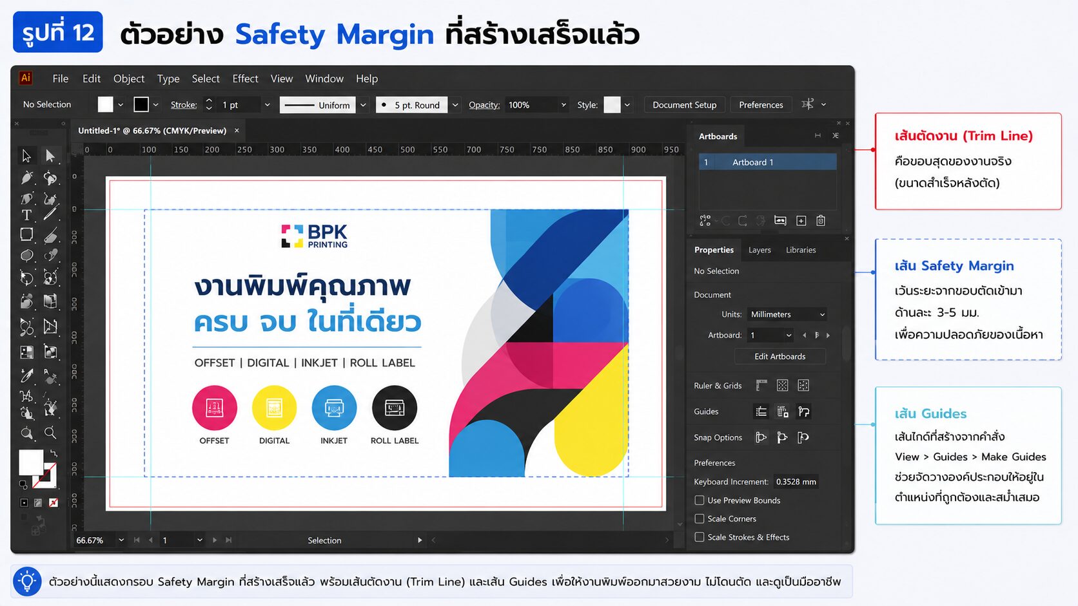The height and width of the screenshot is (606, 1078).
Task: Open the Window menu
Action: pos(324,79)
